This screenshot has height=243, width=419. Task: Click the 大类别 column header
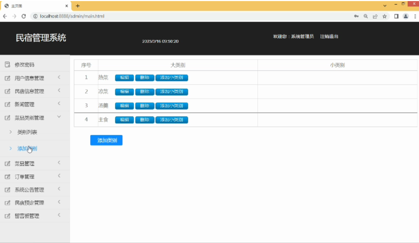click(178, 65)
